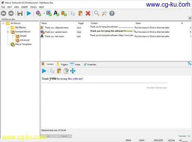Open Help with the question mark icon

pyautogui.click(x=112, y=13)
